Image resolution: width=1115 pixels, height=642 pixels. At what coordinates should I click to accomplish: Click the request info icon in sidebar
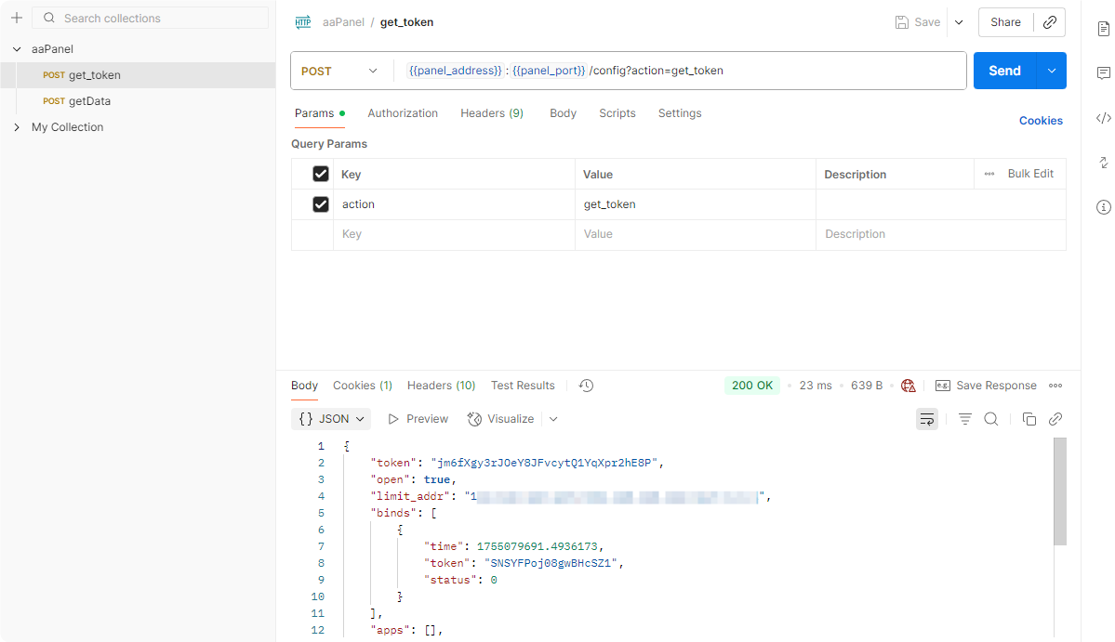(x=1104, y=207)
